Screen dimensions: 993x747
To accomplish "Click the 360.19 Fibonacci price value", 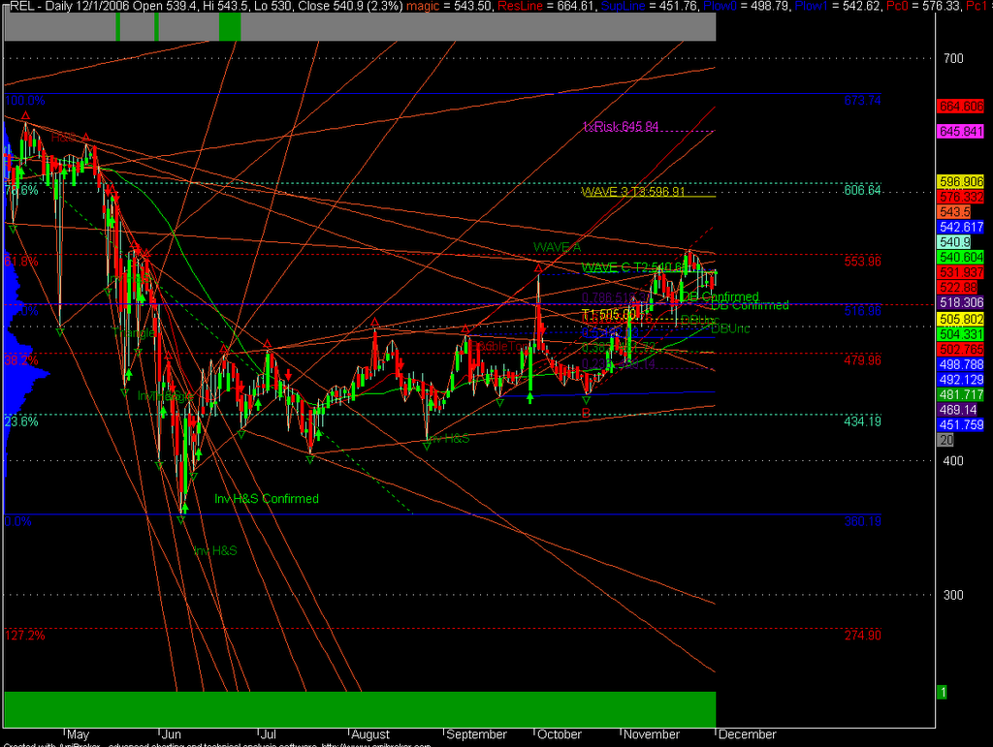I will pos(862,522).
